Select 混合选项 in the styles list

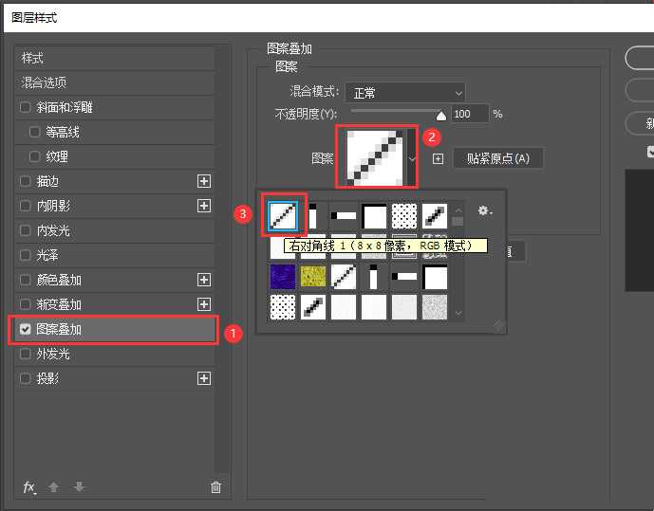[x=45, y=82]
